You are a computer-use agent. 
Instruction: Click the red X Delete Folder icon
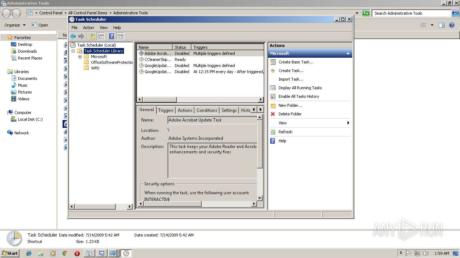pos(273,114)
